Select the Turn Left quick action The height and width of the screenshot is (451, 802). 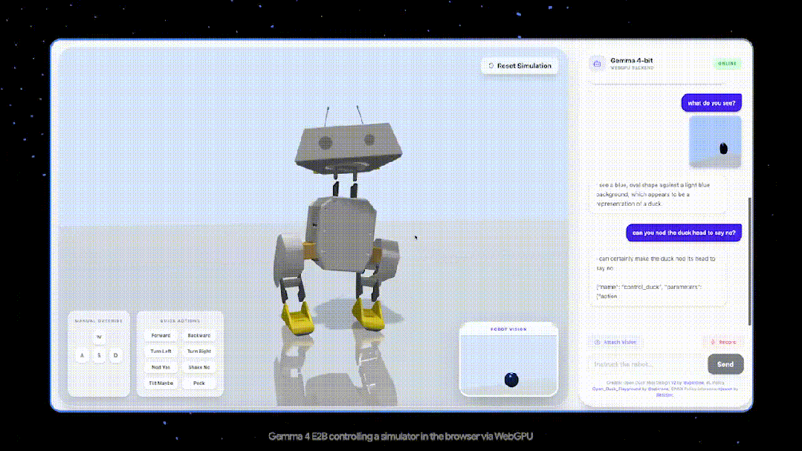[161, 351]
